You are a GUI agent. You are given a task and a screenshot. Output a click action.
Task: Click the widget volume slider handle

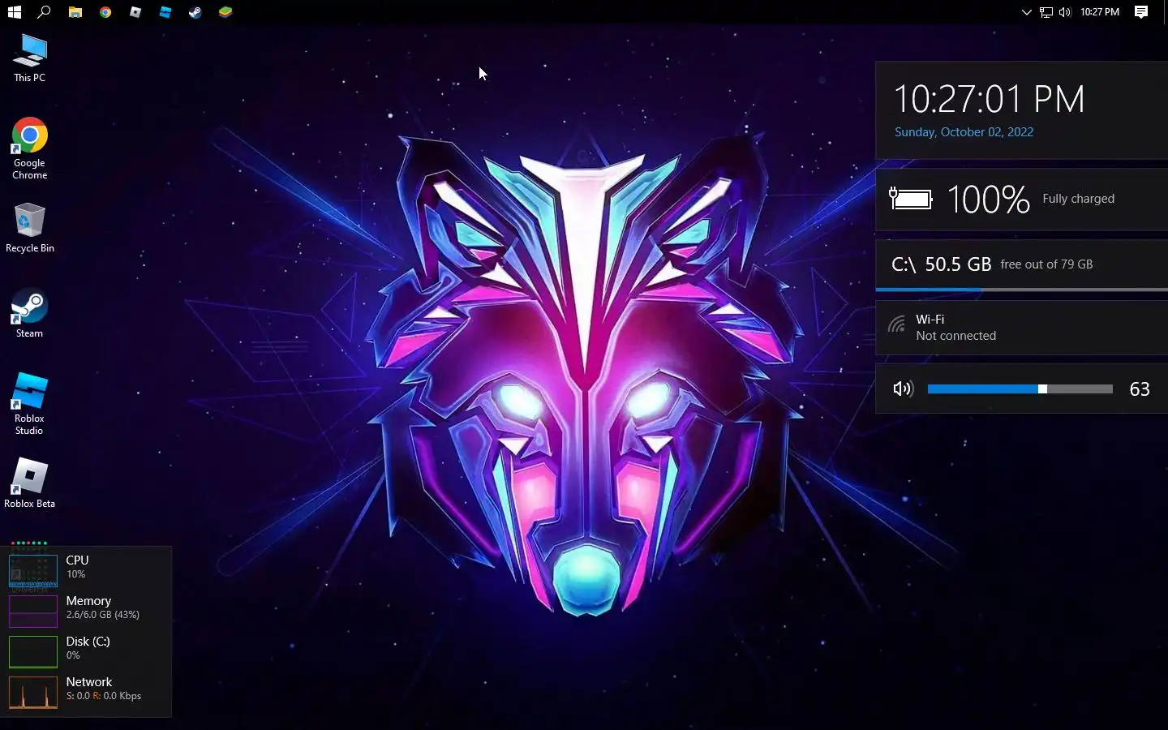tap(1042, 389)
